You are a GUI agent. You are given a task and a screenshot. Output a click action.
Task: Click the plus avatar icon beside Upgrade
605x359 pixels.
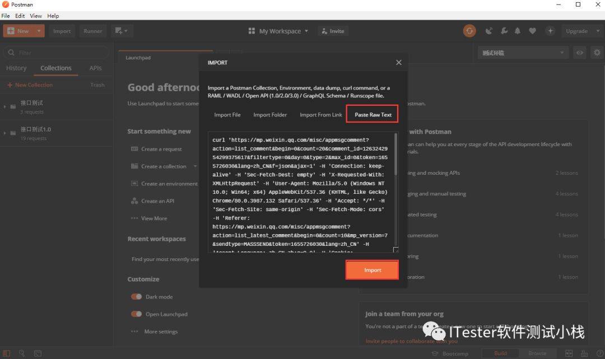pyautogui.click(x=550, y=31)
